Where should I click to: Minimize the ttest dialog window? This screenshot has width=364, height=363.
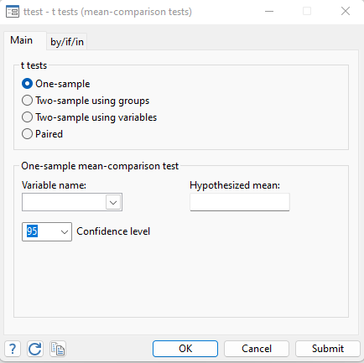(x=269, y=11)
